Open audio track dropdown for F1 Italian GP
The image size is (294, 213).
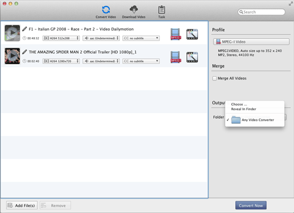click(101, 38)
